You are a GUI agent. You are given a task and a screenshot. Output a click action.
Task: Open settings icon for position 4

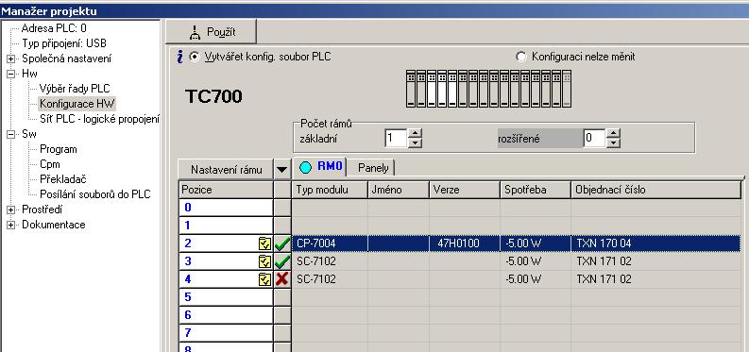click(x=264, y=279)
